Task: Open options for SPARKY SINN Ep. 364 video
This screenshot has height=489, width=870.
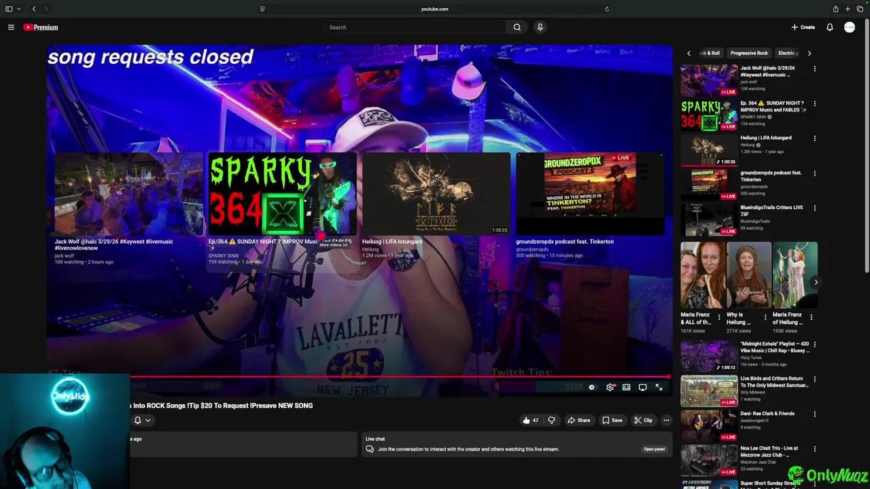Action: tap(814, 104)
